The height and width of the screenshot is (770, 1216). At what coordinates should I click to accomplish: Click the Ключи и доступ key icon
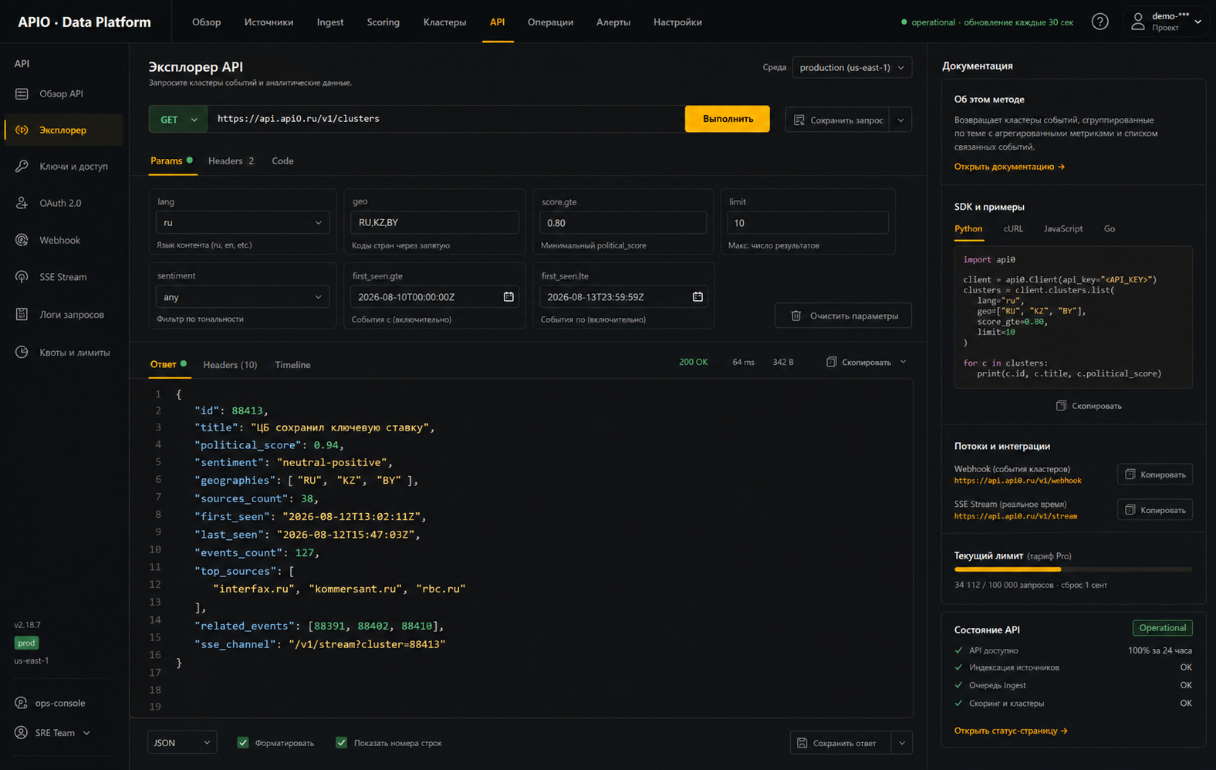pos(22,167)
